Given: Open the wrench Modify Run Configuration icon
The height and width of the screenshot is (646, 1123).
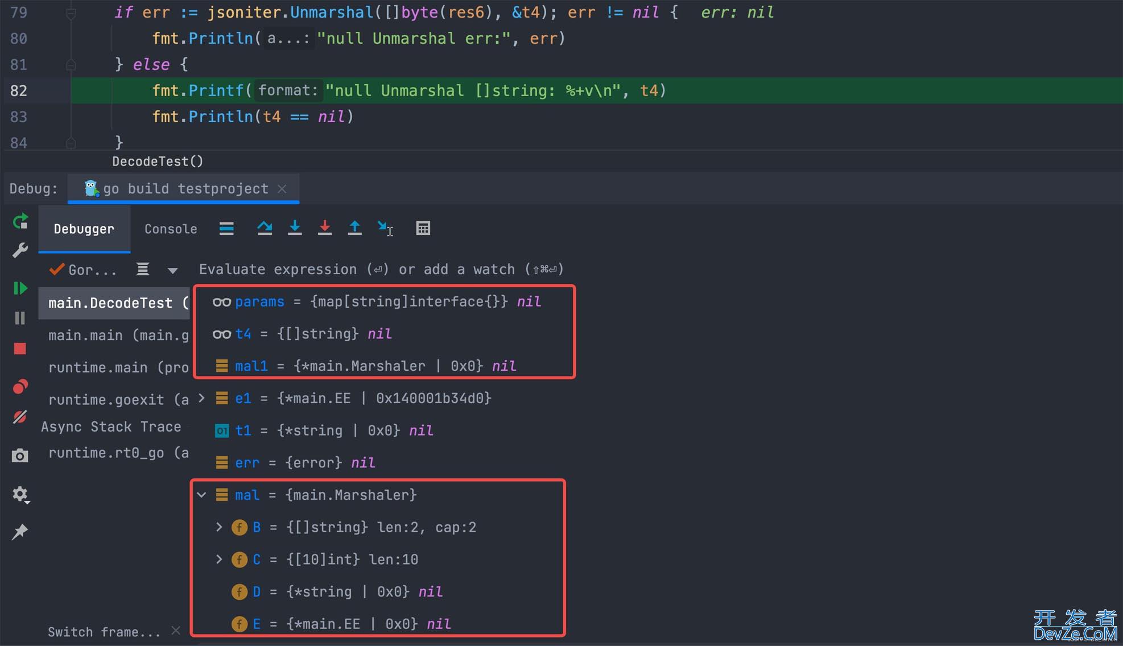Looking at the screenshot, I should pos(20,250).
